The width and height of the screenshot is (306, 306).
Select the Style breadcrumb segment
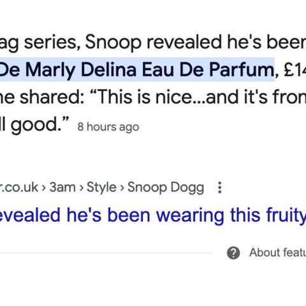(x=101, y=187)
